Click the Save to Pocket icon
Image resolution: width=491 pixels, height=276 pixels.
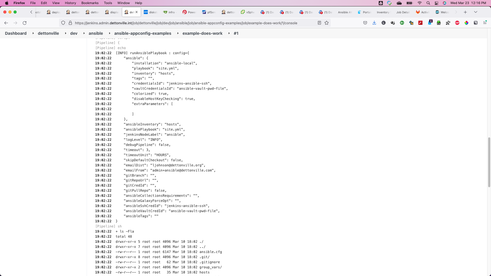click(365, 23)
